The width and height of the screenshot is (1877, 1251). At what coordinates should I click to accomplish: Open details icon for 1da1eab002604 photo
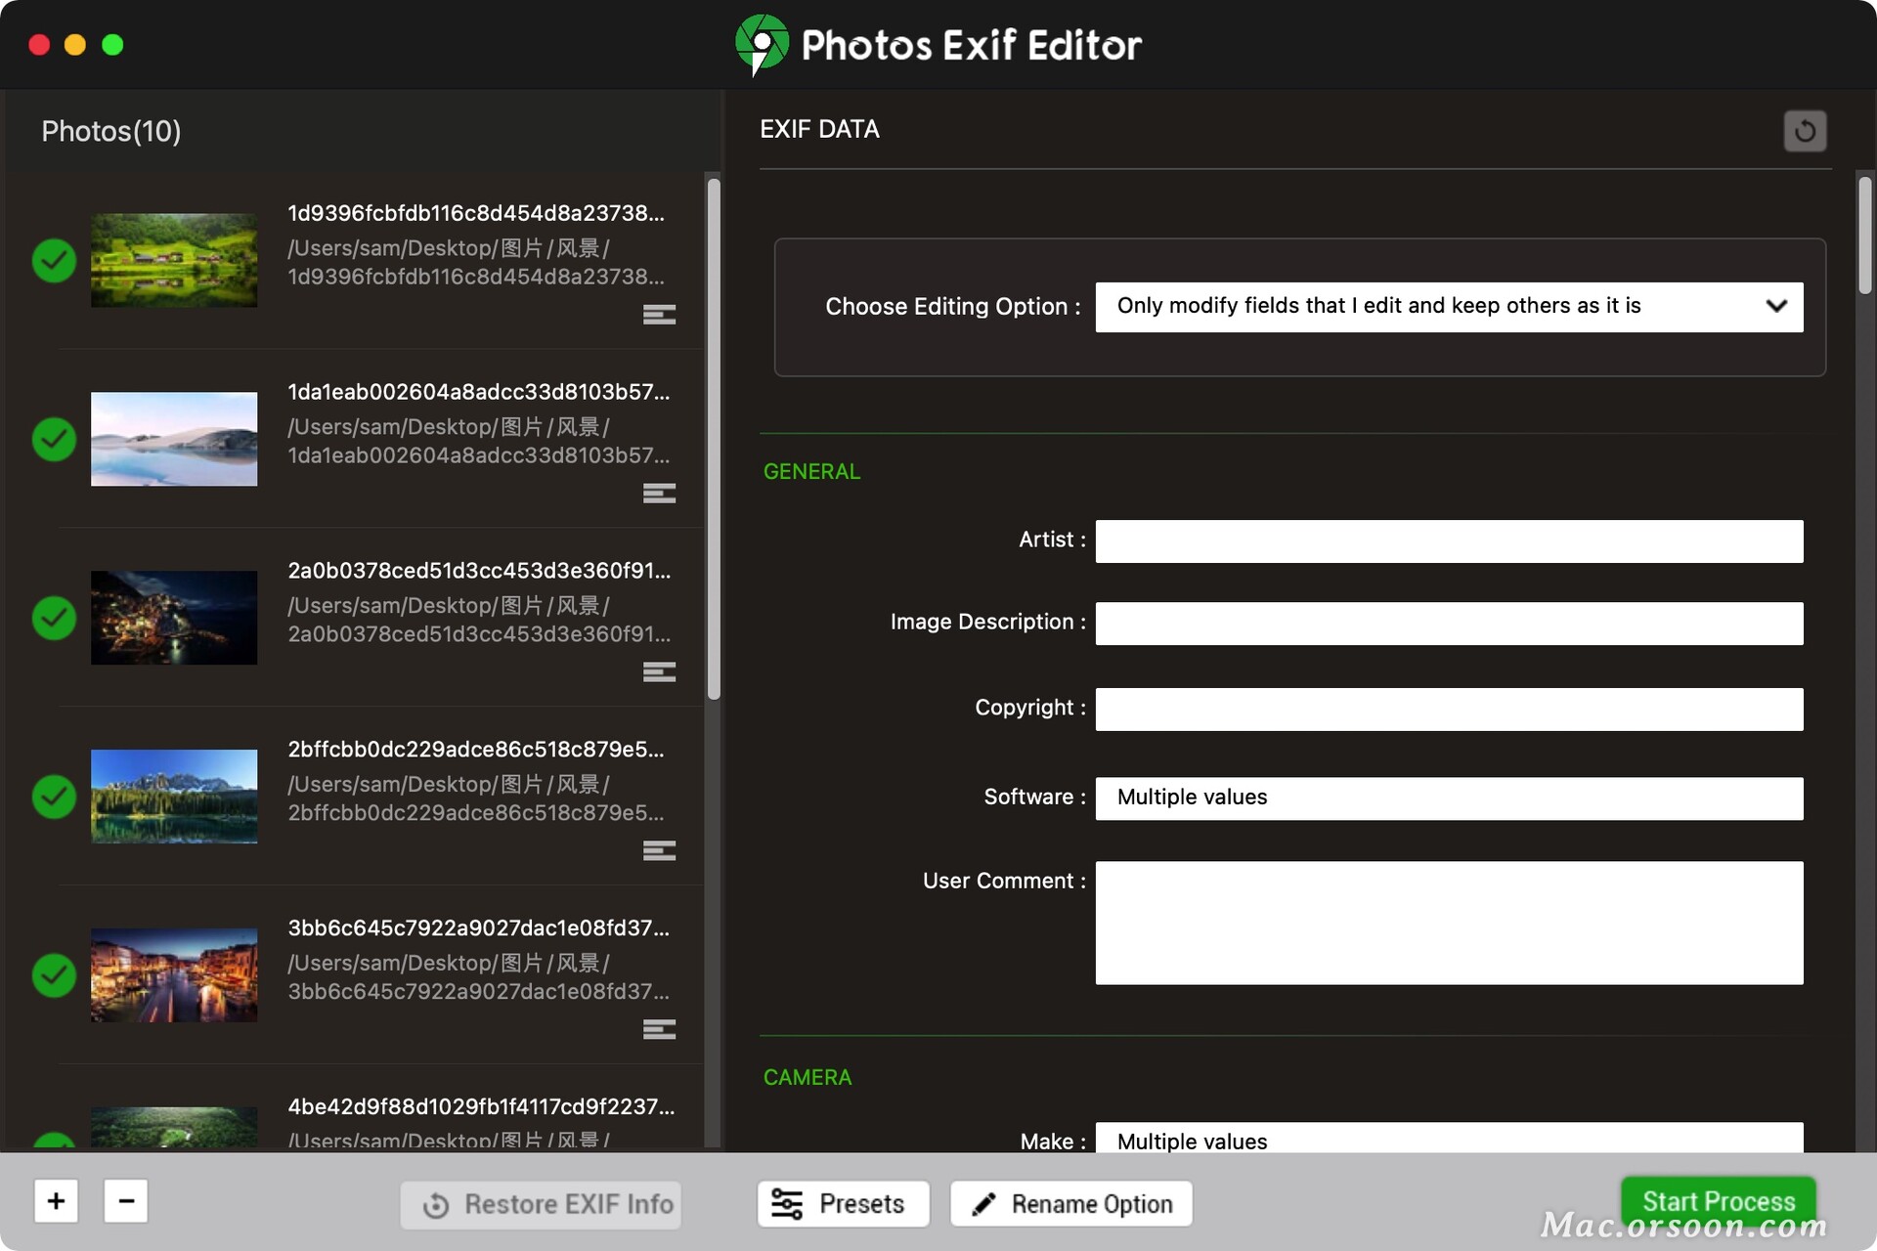click(x=659, y=494)
